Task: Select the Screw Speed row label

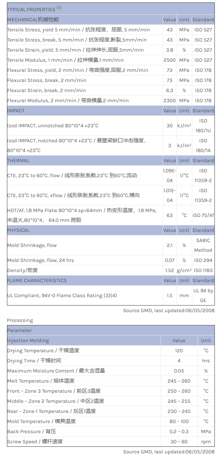Action: pos(35,442)
